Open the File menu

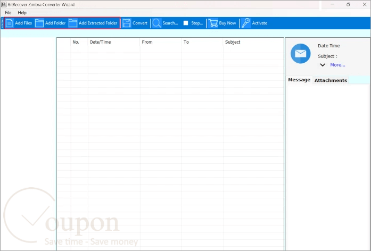click(x=8, y=13)
